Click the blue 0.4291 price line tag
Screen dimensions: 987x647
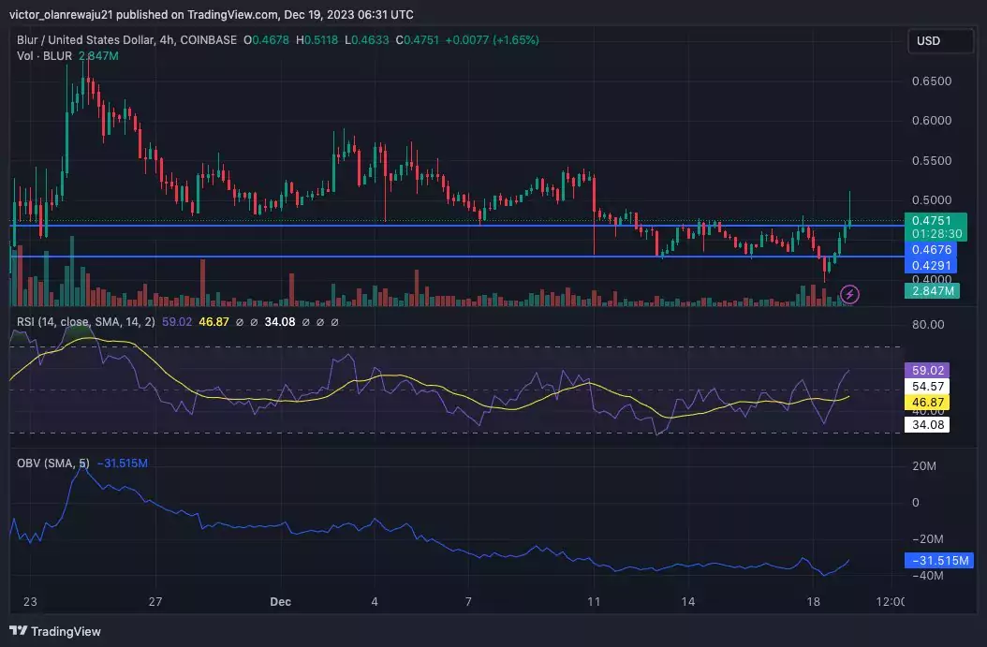point(931,265)
